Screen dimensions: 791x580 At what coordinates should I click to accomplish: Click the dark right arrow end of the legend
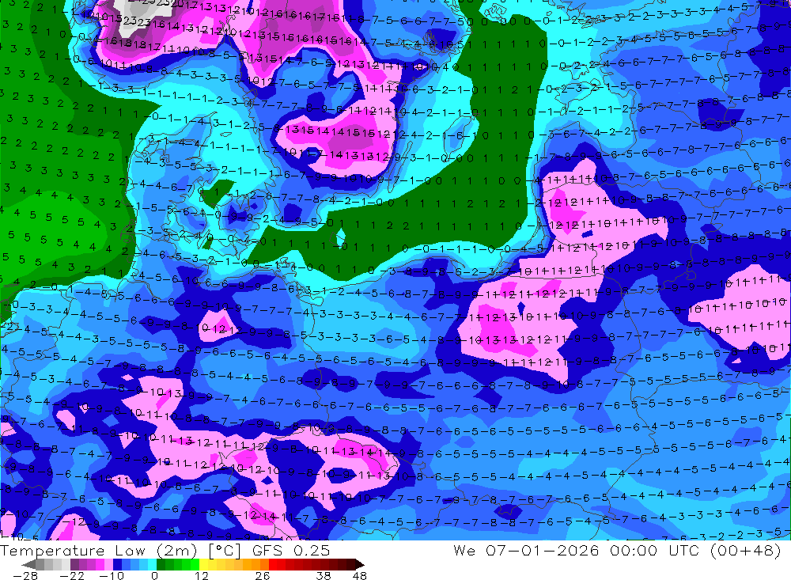coord(360,565)
